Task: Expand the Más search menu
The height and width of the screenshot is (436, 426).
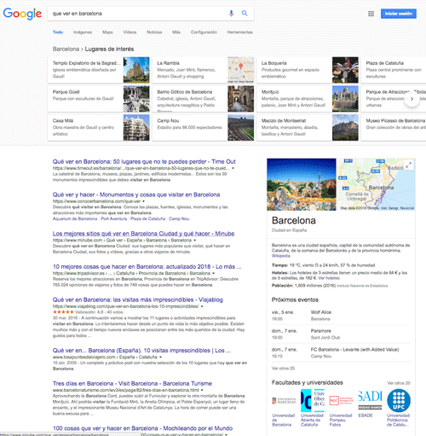Action: pyautogui.click(x=176, y=32)
